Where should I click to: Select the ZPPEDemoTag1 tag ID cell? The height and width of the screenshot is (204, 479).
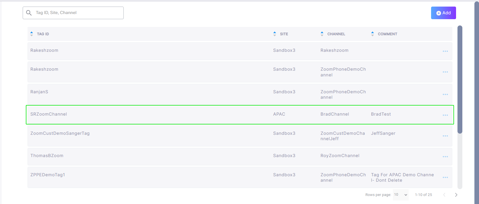coord(48,175)
